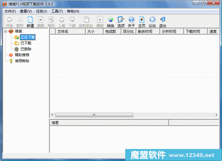
Task: Click the 退出 (Exit) toolbar icon
Action: click(x=163, y=22)
